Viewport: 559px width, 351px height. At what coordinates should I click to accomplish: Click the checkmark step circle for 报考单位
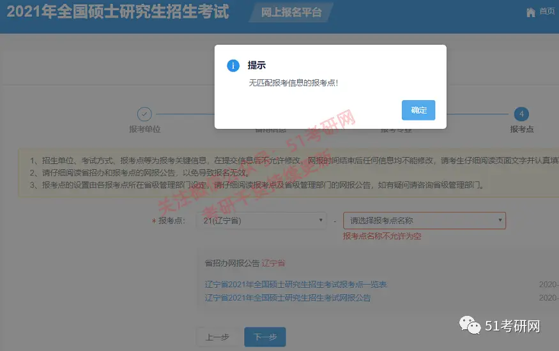tap(144, 114)
